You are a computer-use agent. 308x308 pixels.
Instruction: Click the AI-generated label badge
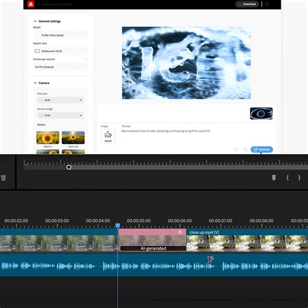point(153,248)
